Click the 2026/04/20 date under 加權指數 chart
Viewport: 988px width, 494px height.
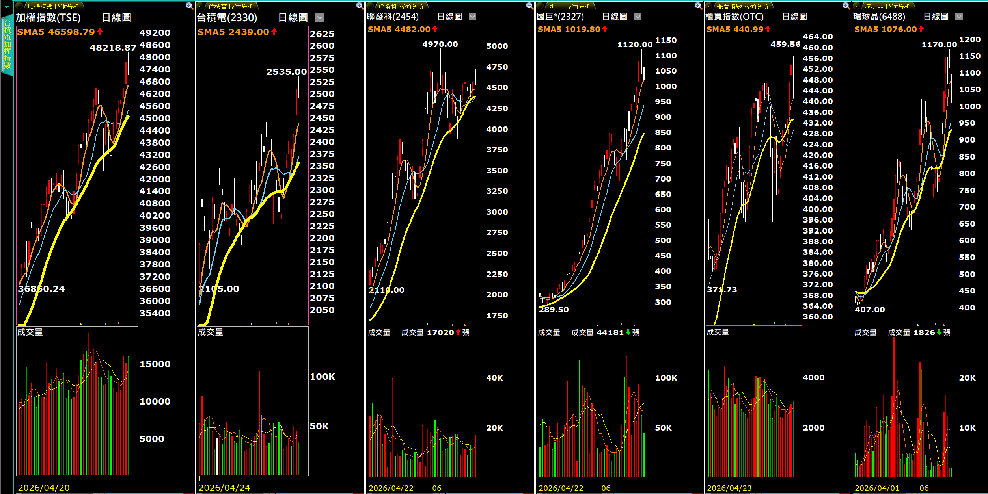click(44, 488)
